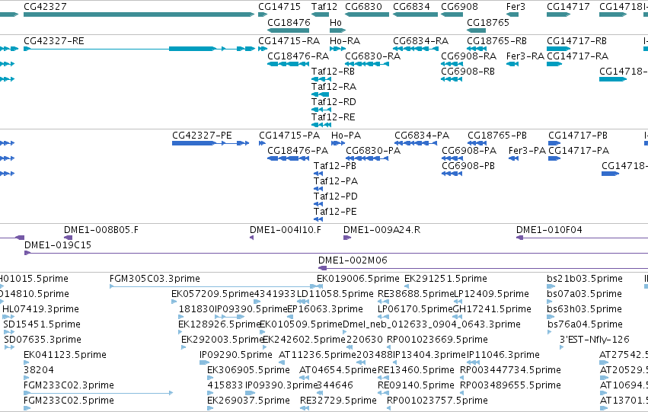Screen dimensions: 648x412
Task: Click EST EK291251.5prime
Action: click(445, 279)
